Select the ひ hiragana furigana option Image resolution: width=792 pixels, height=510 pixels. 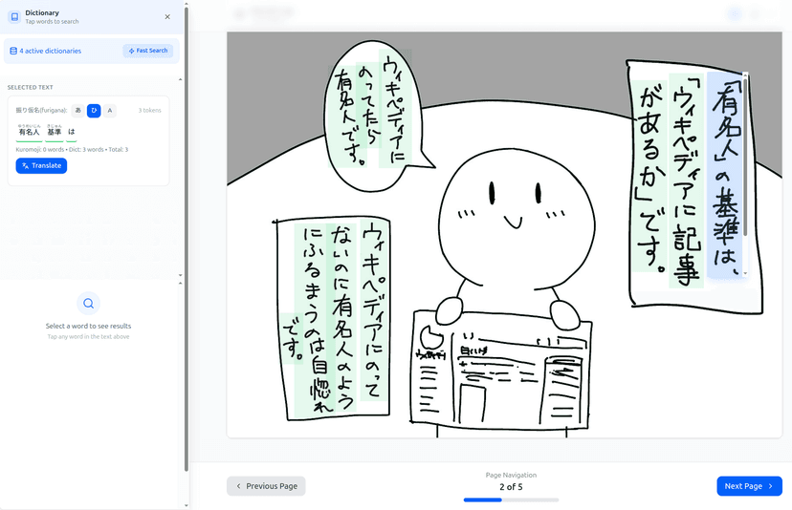pos(94,111)
